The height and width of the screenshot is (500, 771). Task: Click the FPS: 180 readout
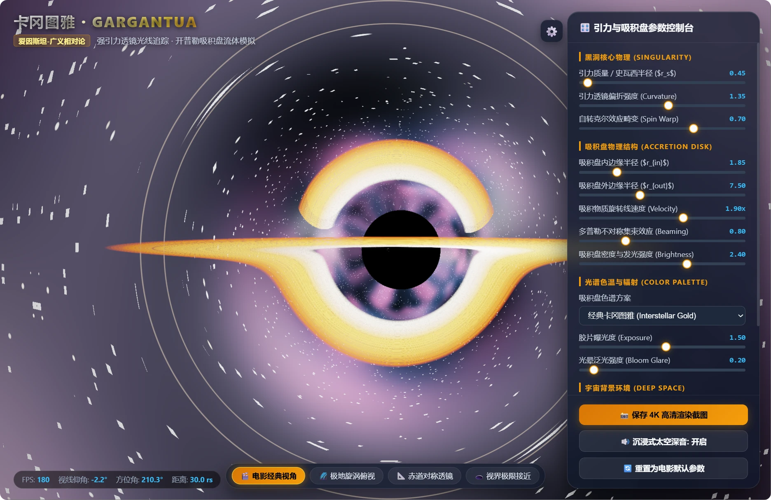(35, 480)
